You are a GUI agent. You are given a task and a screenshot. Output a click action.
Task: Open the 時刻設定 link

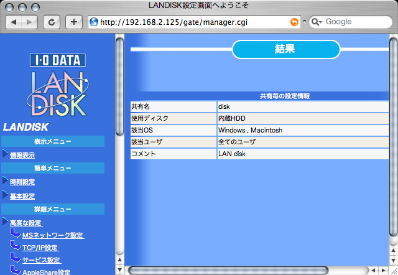[22, 182]
